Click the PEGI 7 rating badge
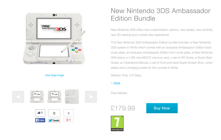 pyautogui.click(x=117, y=123)
